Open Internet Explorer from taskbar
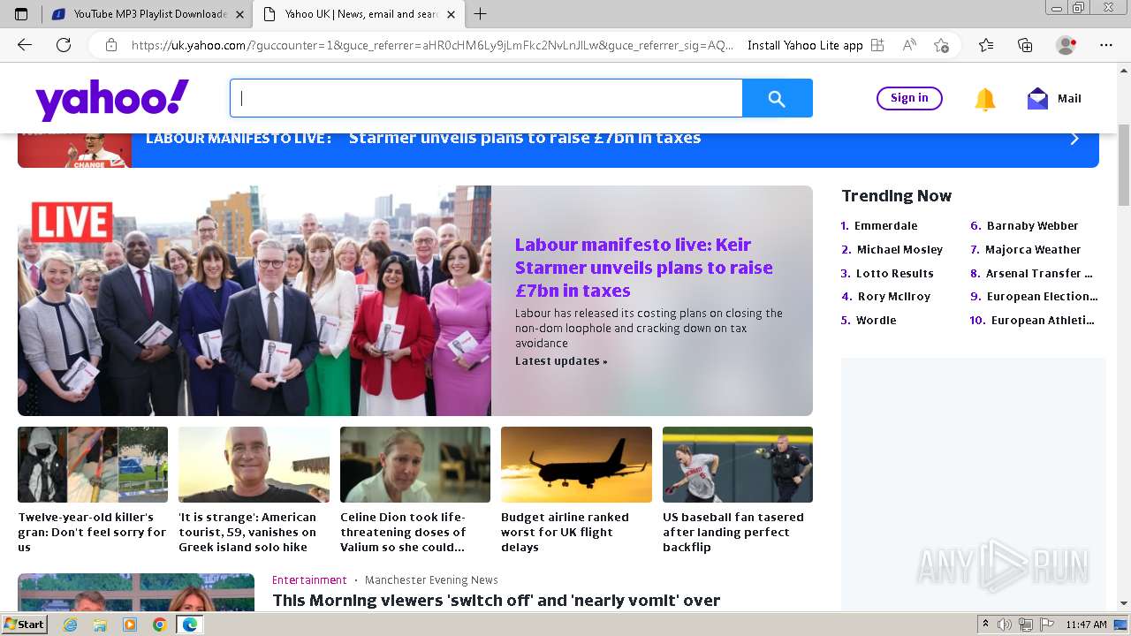Viewport: 1131px width, 636px height. (70, 625)
